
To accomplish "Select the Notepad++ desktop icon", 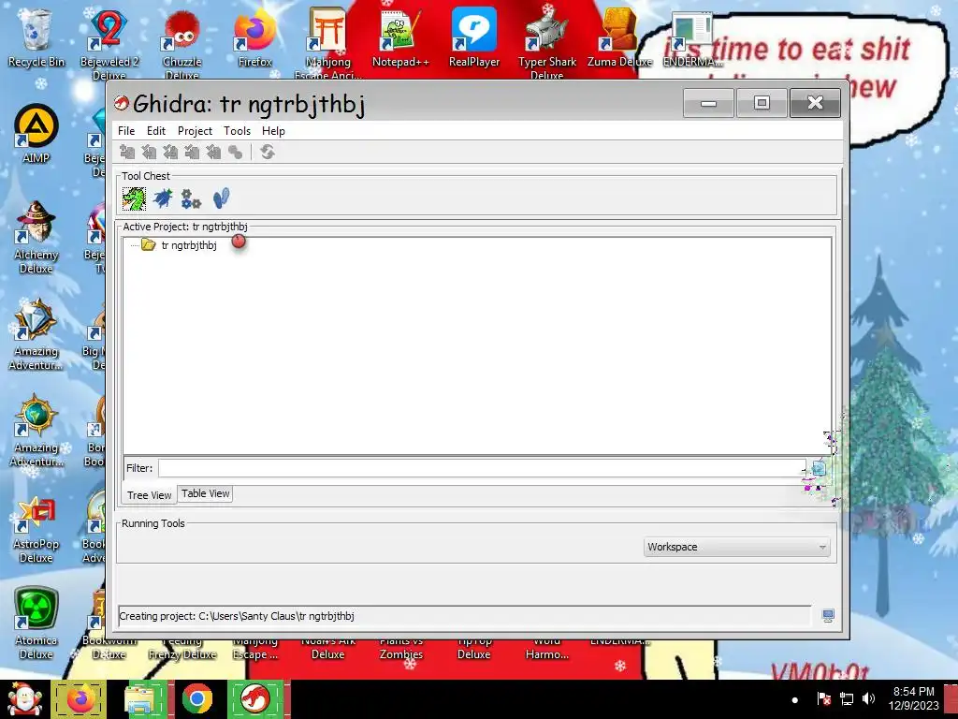I will pyautogui.click(x=400, y=37).
